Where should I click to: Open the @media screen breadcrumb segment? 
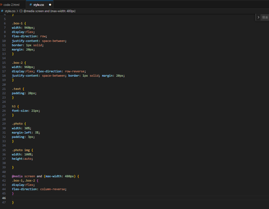(49, 11)
